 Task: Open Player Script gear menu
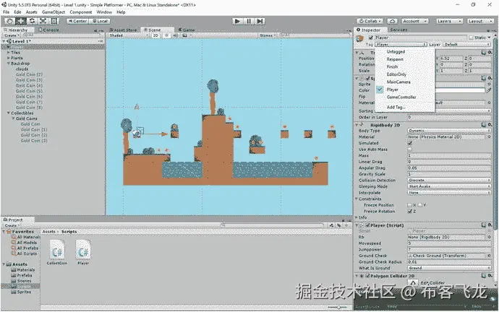490,225
